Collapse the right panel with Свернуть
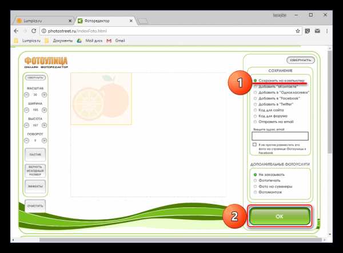This screenshot has width=343, height=253. [x=300, y=60]
